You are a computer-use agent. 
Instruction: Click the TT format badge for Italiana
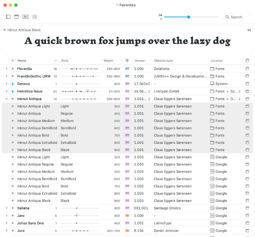click(x=127, y=208)
